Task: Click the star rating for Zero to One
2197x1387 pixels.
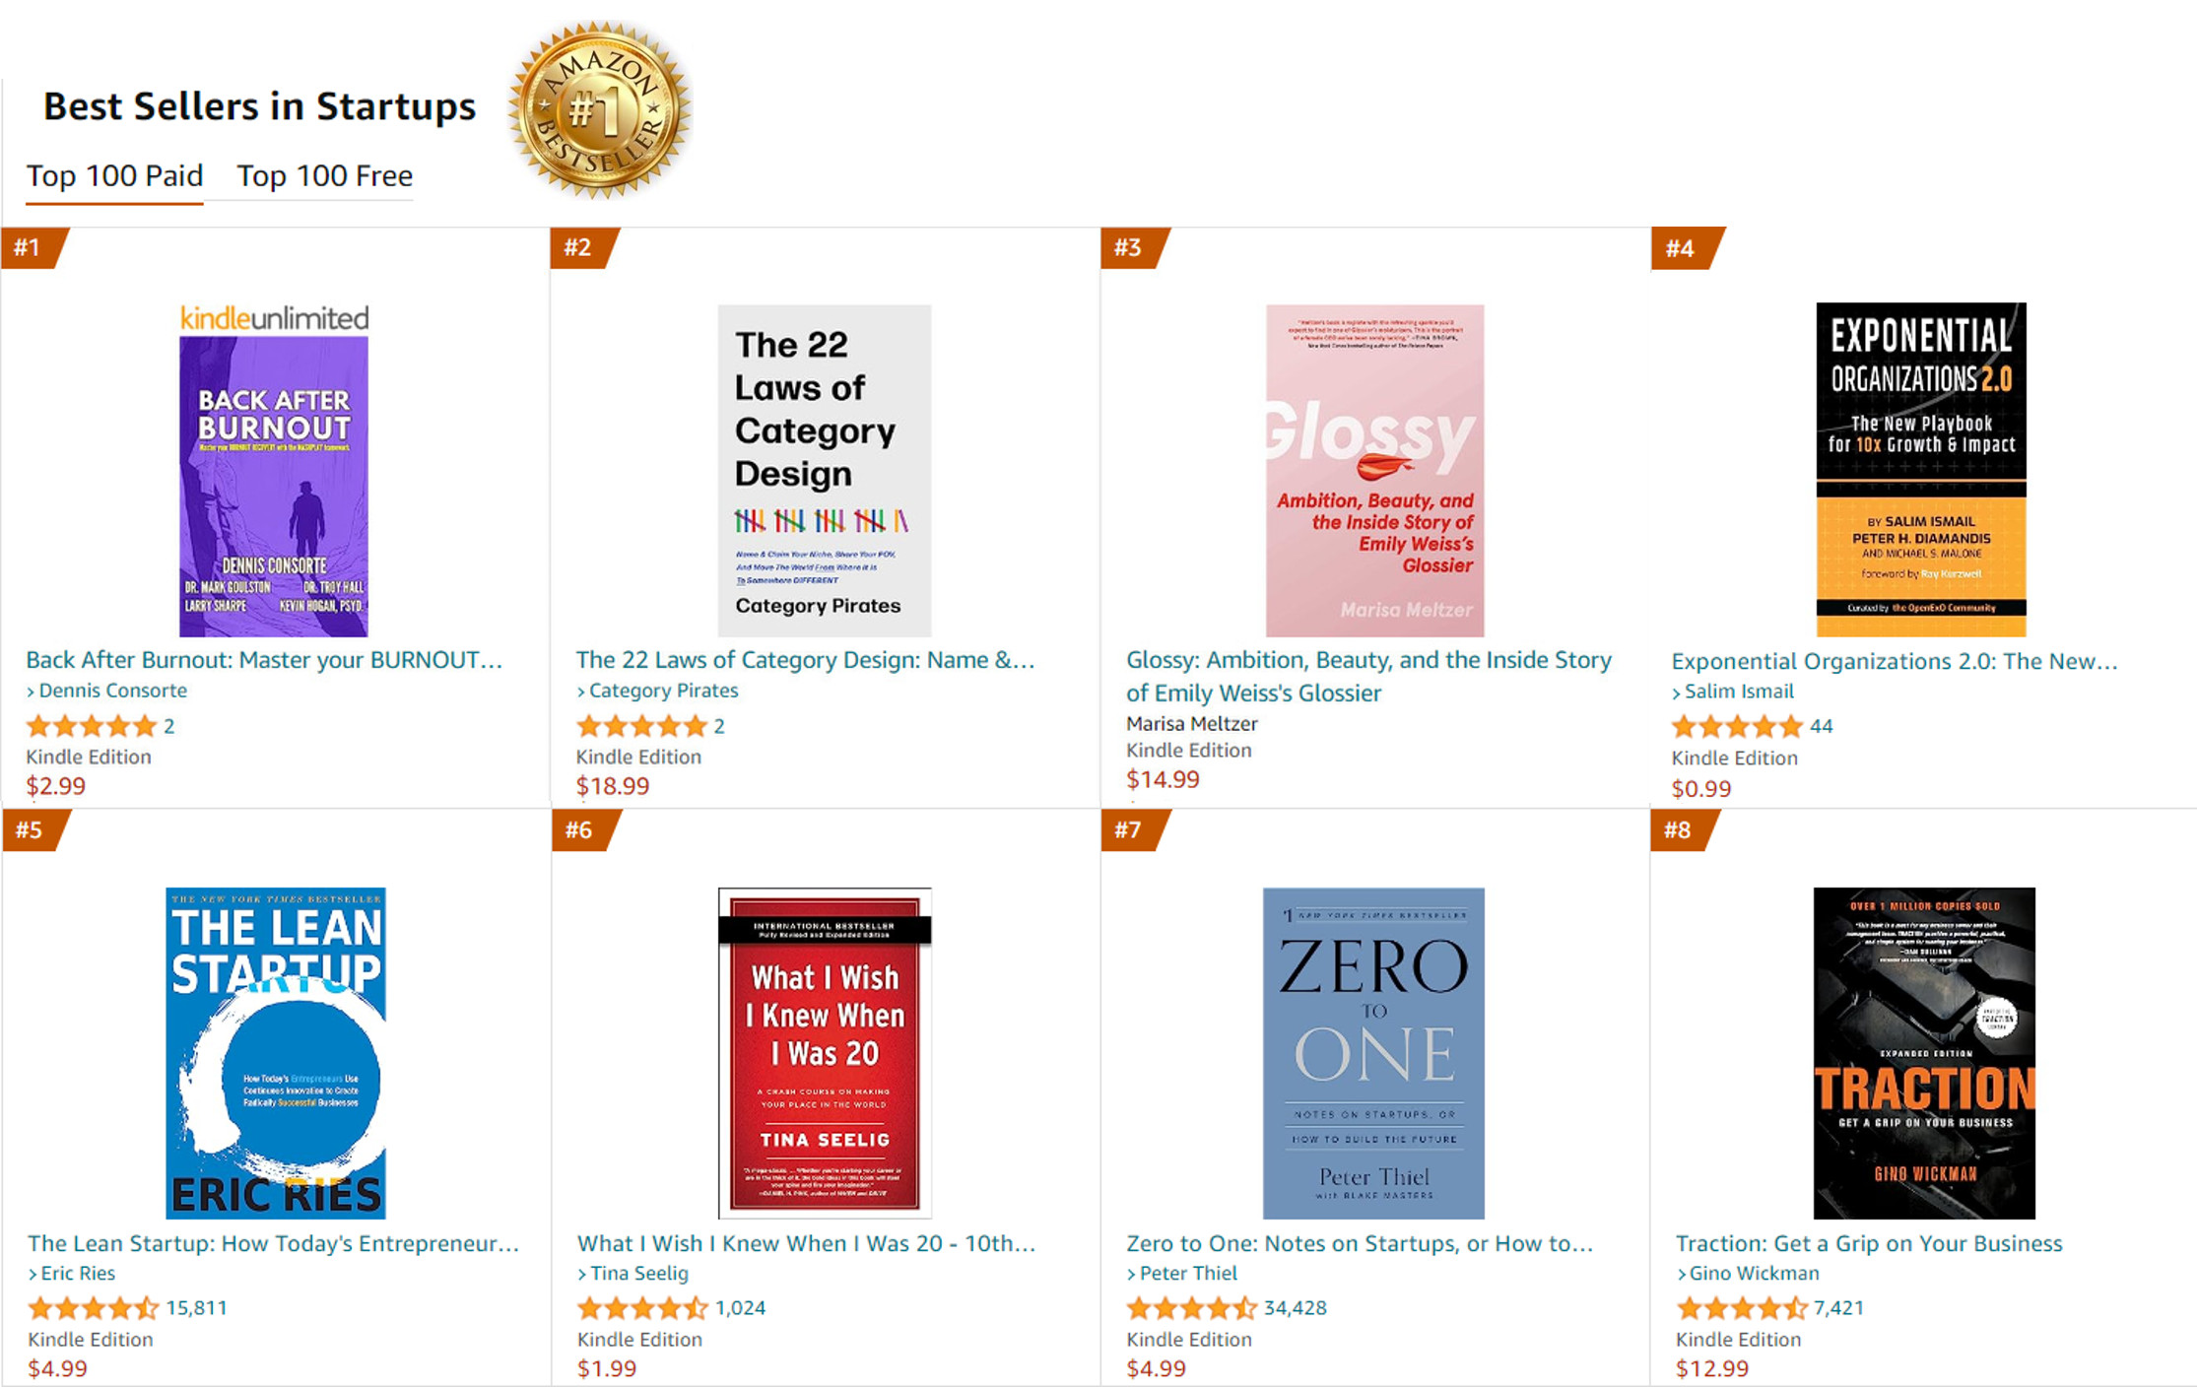Action: point(1191,1308)
